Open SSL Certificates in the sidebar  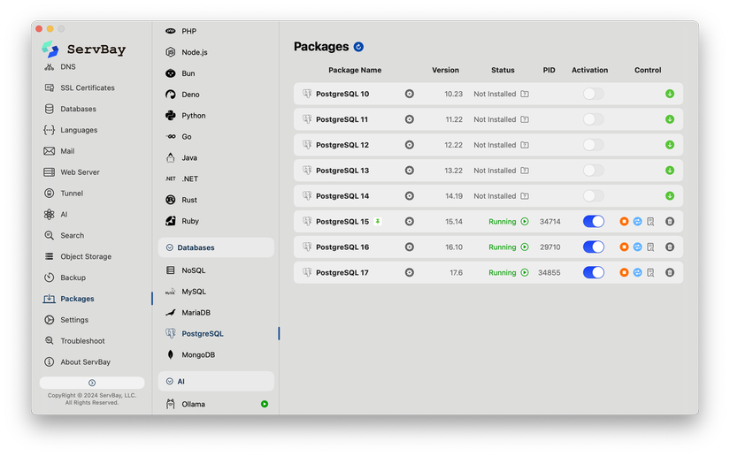(x=87, y=88)
